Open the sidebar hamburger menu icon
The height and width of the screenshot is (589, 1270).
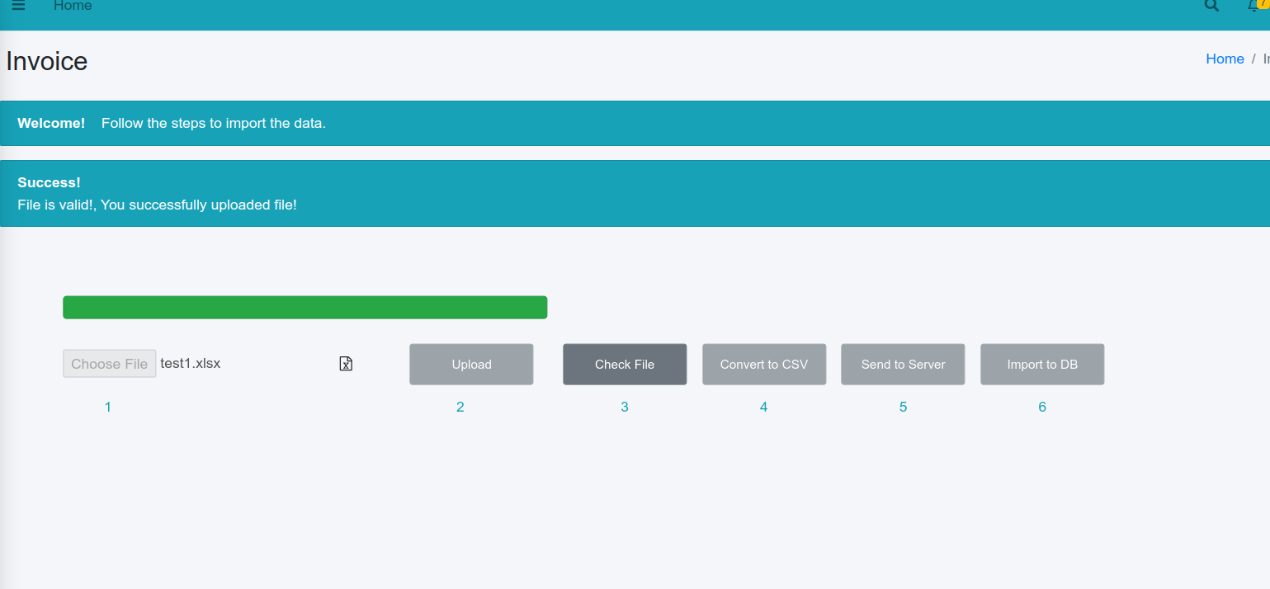[x=18, y=7]
